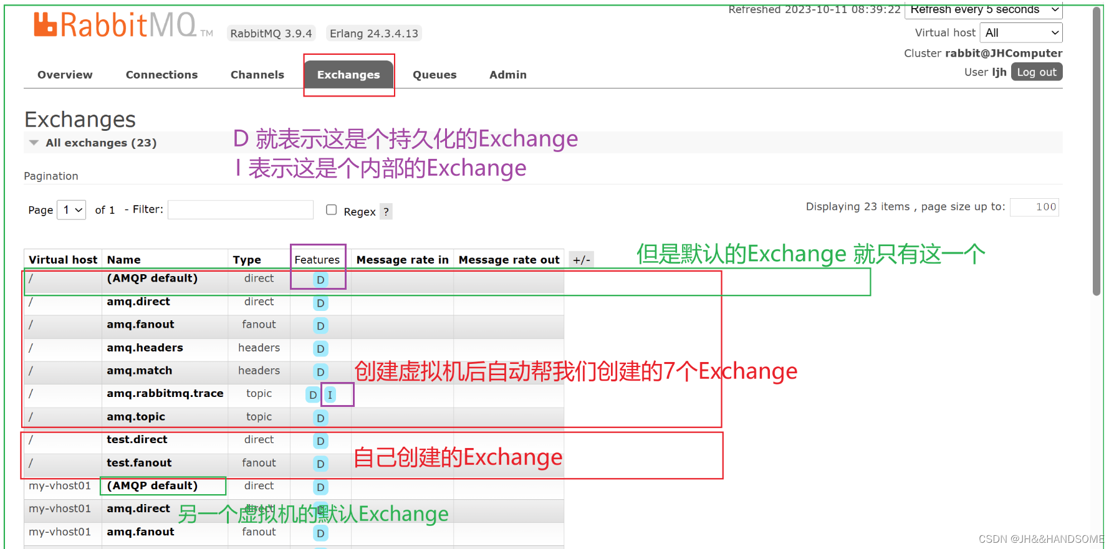Open the amq.rabbitmq.trace exchange
This screenshot has width=1114, height=549.
point(165,394)
